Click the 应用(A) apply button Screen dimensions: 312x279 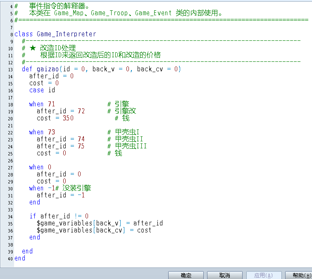pos(264,275)
